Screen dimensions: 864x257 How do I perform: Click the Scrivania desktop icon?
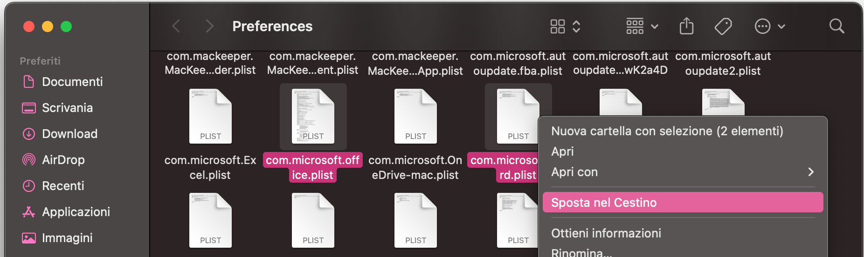click(x=29, y=108)
